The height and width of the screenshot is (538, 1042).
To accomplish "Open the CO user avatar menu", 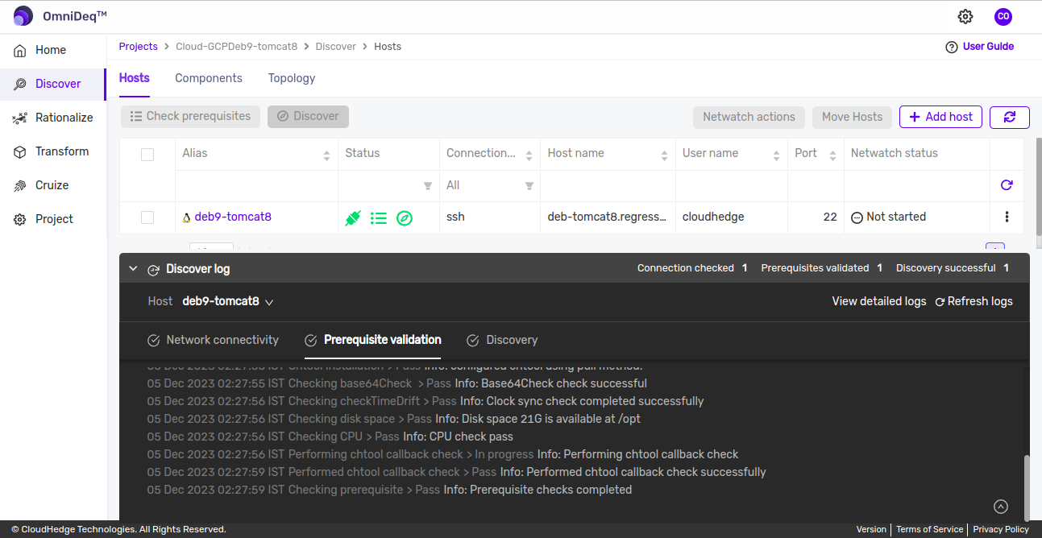I will pos(1003,16).
